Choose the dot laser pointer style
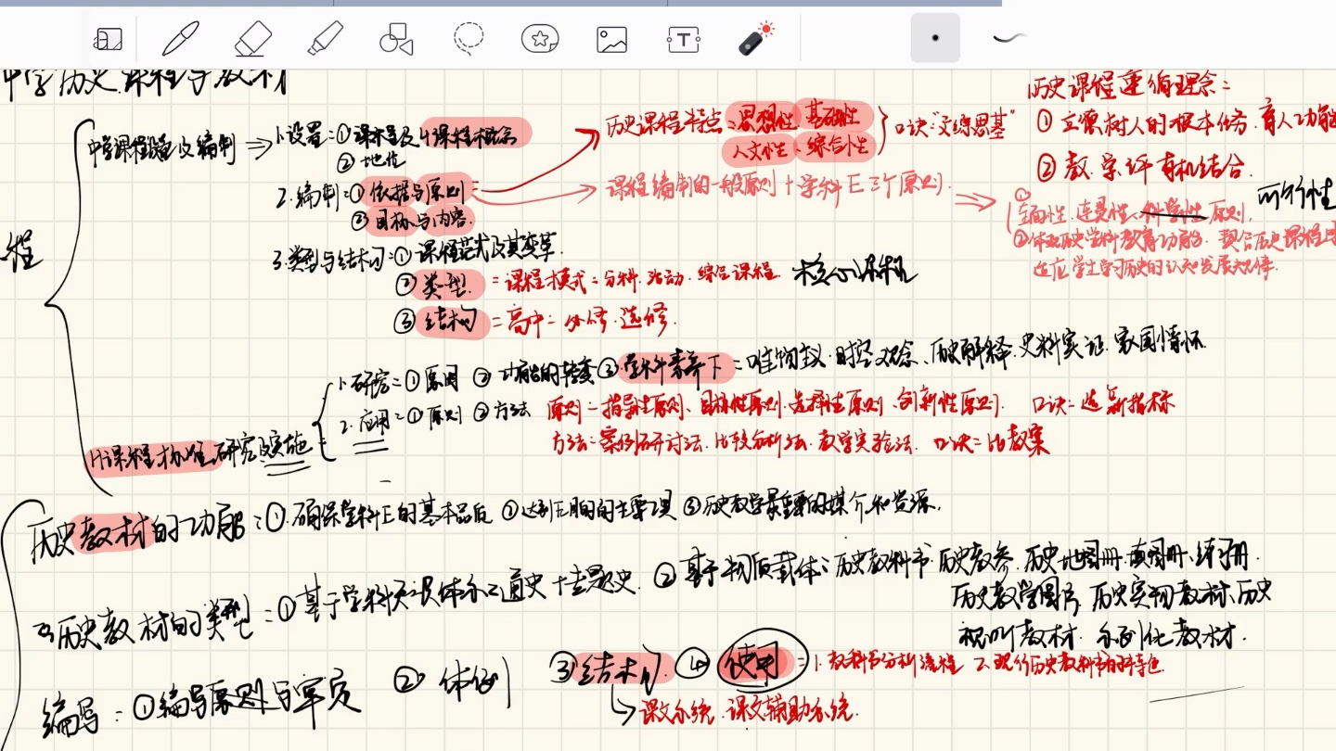 tap(935, 38)
